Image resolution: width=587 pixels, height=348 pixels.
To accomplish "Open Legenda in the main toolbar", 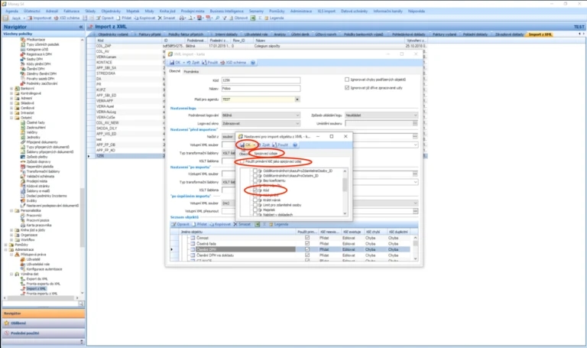I will coord(274,18).
